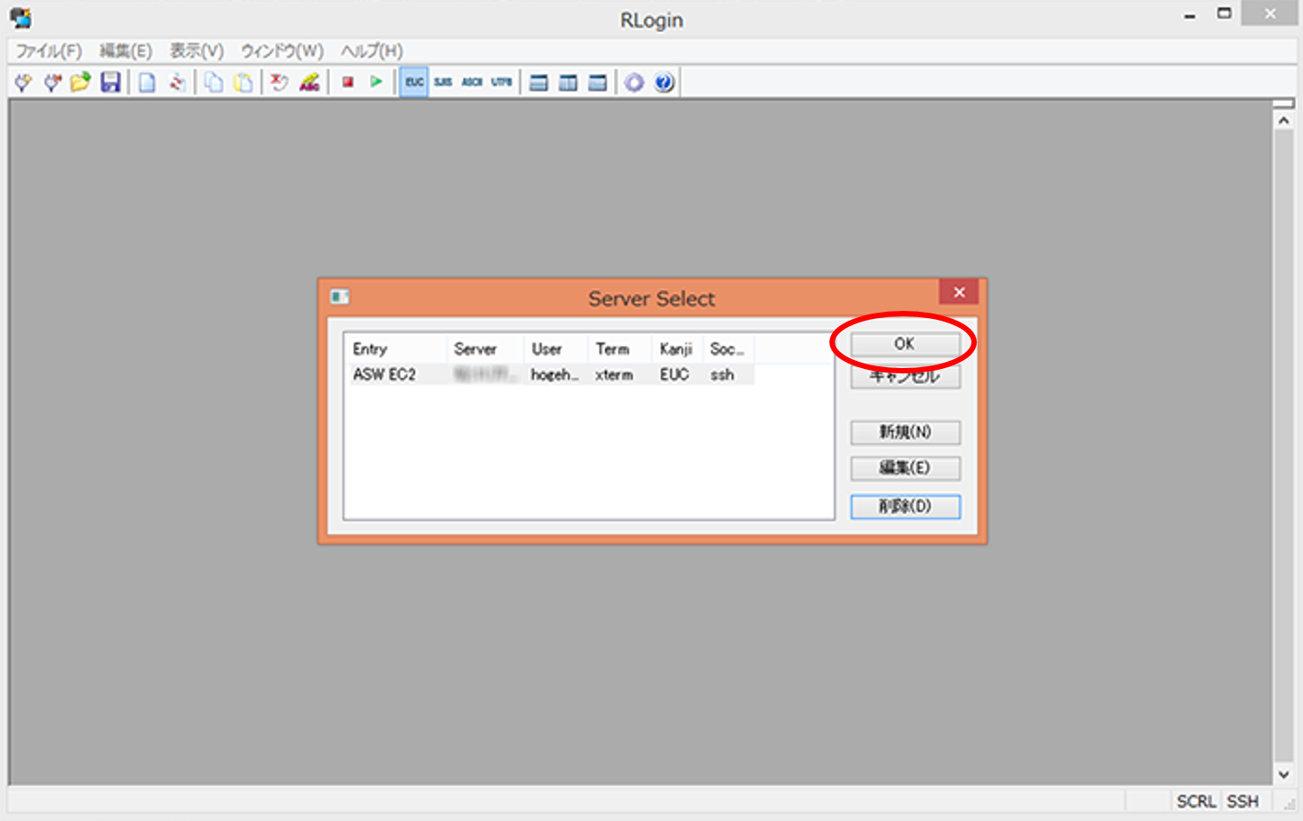Click the 削除(D) button

tap(905, 507)
